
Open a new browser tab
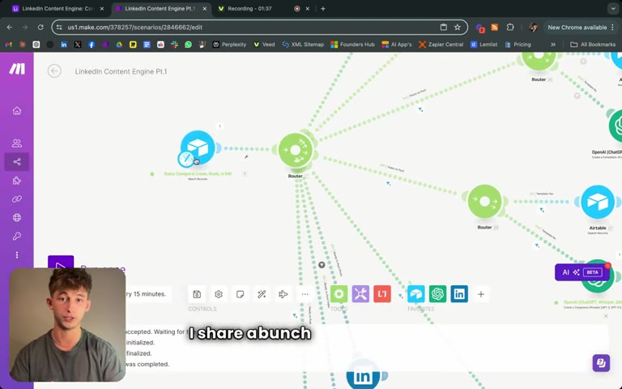click(x=323, y=8)
